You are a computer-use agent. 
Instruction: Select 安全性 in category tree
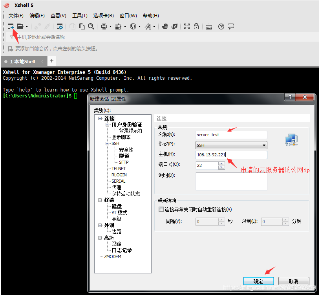click(x=126, y=150)
